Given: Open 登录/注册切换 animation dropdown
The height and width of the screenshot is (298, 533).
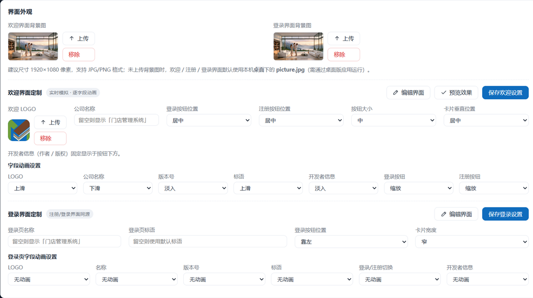Looking at the screenshot, I should pos(400,279).
